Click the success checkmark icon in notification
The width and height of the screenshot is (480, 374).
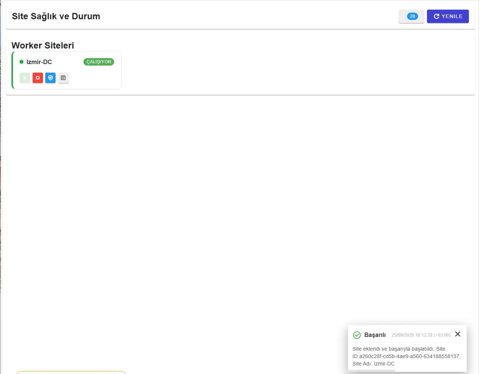point(357,335)
